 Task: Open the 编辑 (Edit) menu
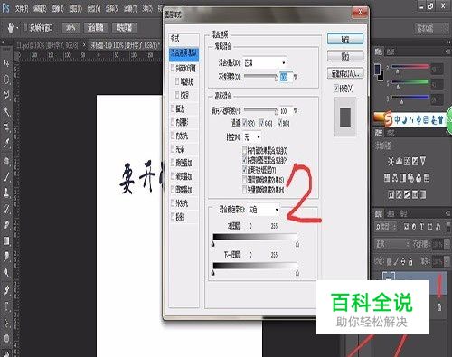tap(40, 9)
